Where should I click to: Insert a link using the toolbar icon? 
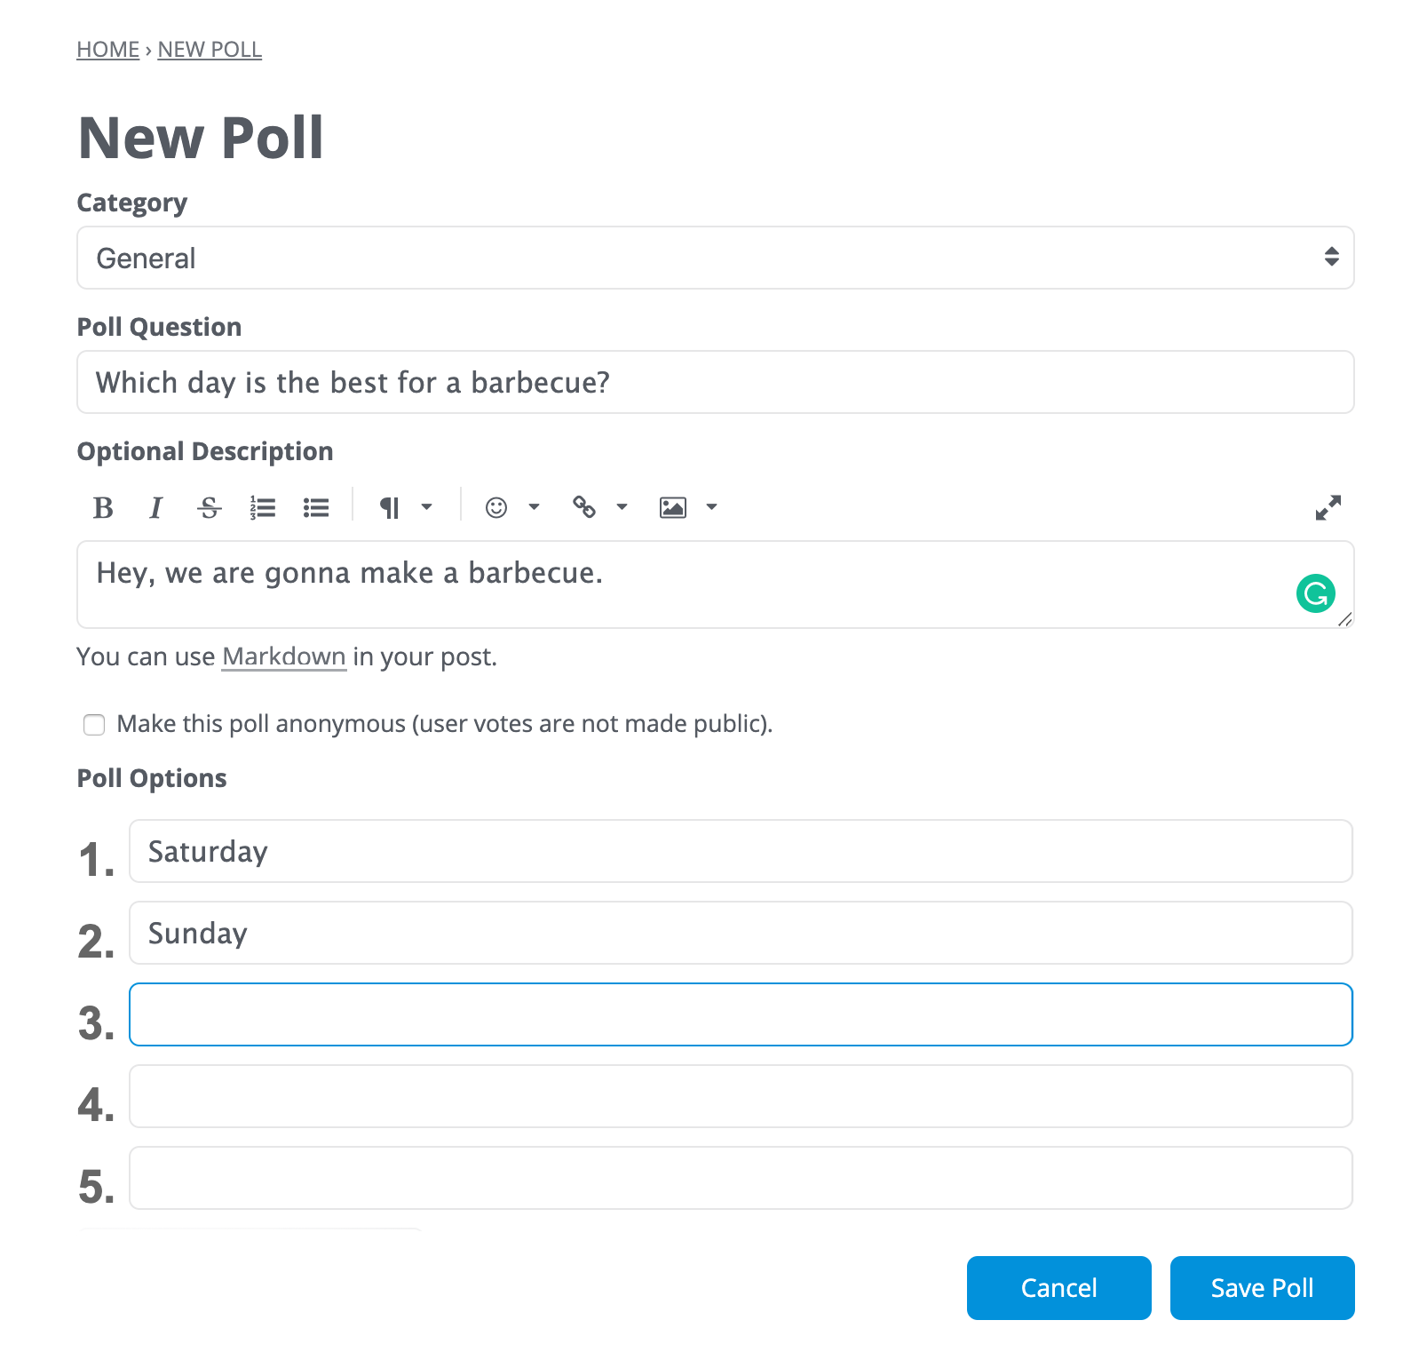(x=584, y=507)
